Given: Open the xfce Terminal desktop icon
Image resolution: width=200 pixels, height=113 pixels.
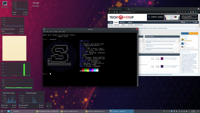Looking at the screenshot, I should (5, 4).
